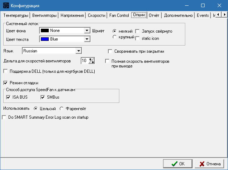Go to the Скорости tab
This screenshot has height=170, width=228.
point(96,15)
